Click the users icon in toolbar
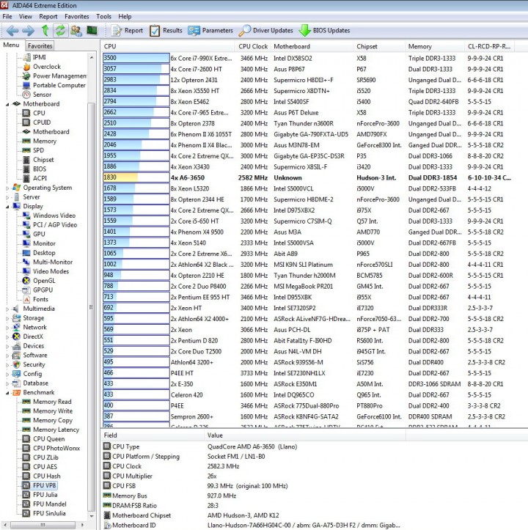Screen dimensions: 528x530 tap(76, 31)
